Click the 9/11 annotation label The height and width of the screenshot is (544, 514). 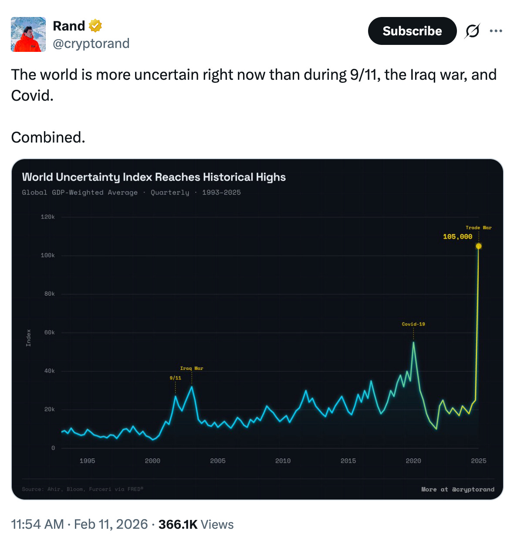tap(175, 378)
